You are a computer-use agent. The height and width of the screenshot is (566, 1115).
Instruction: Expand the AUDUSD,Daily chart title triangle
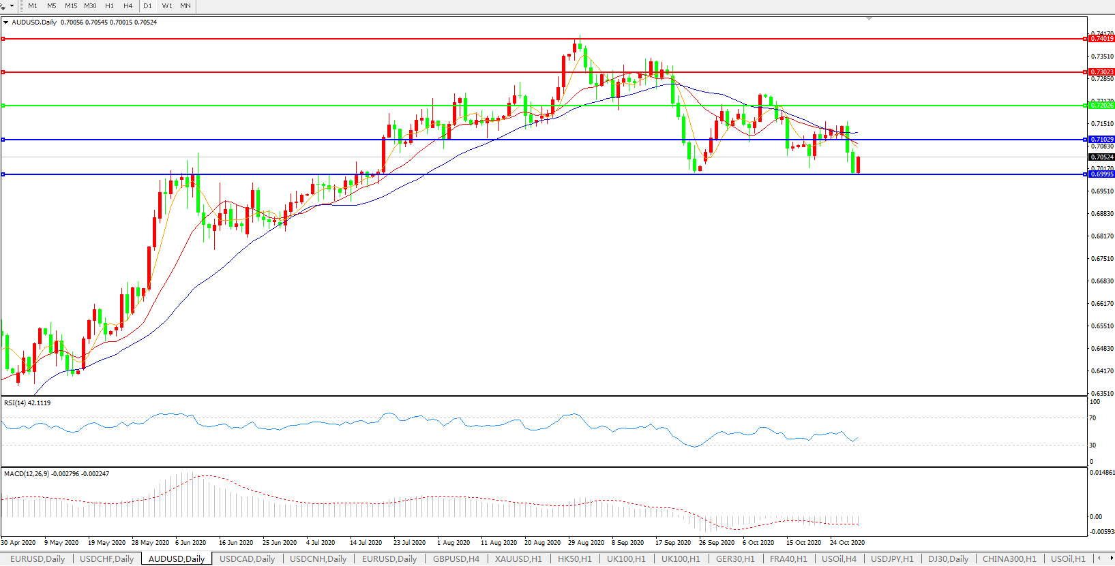point(6,22)
